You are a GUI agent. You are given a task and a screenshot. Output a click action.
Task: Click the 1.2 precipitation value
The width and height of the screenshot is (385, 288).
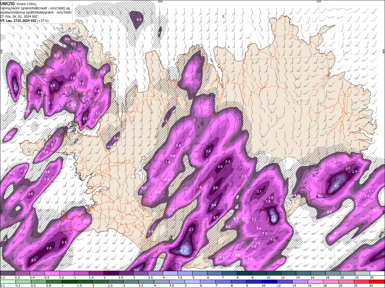46,152
